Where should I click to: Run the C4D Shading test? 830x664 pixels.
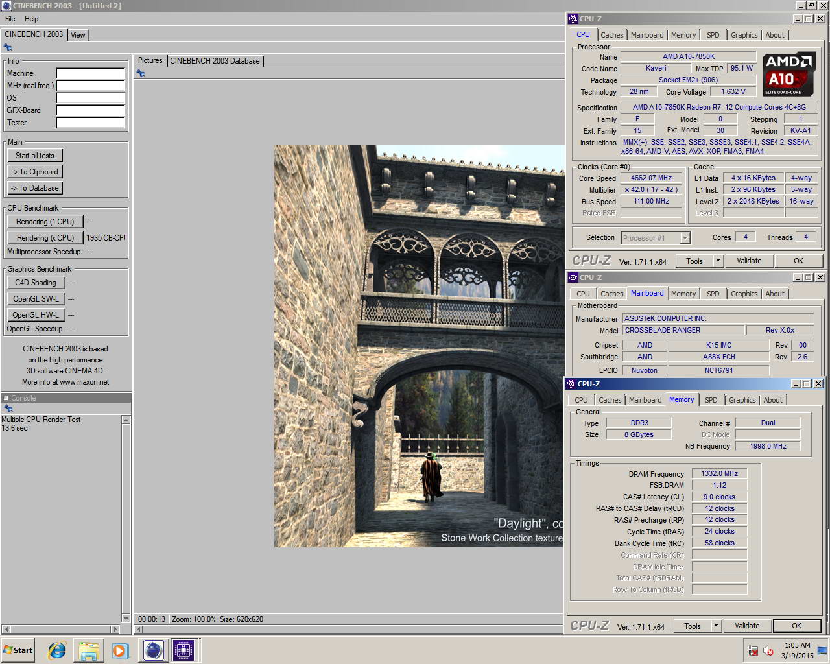36,283
